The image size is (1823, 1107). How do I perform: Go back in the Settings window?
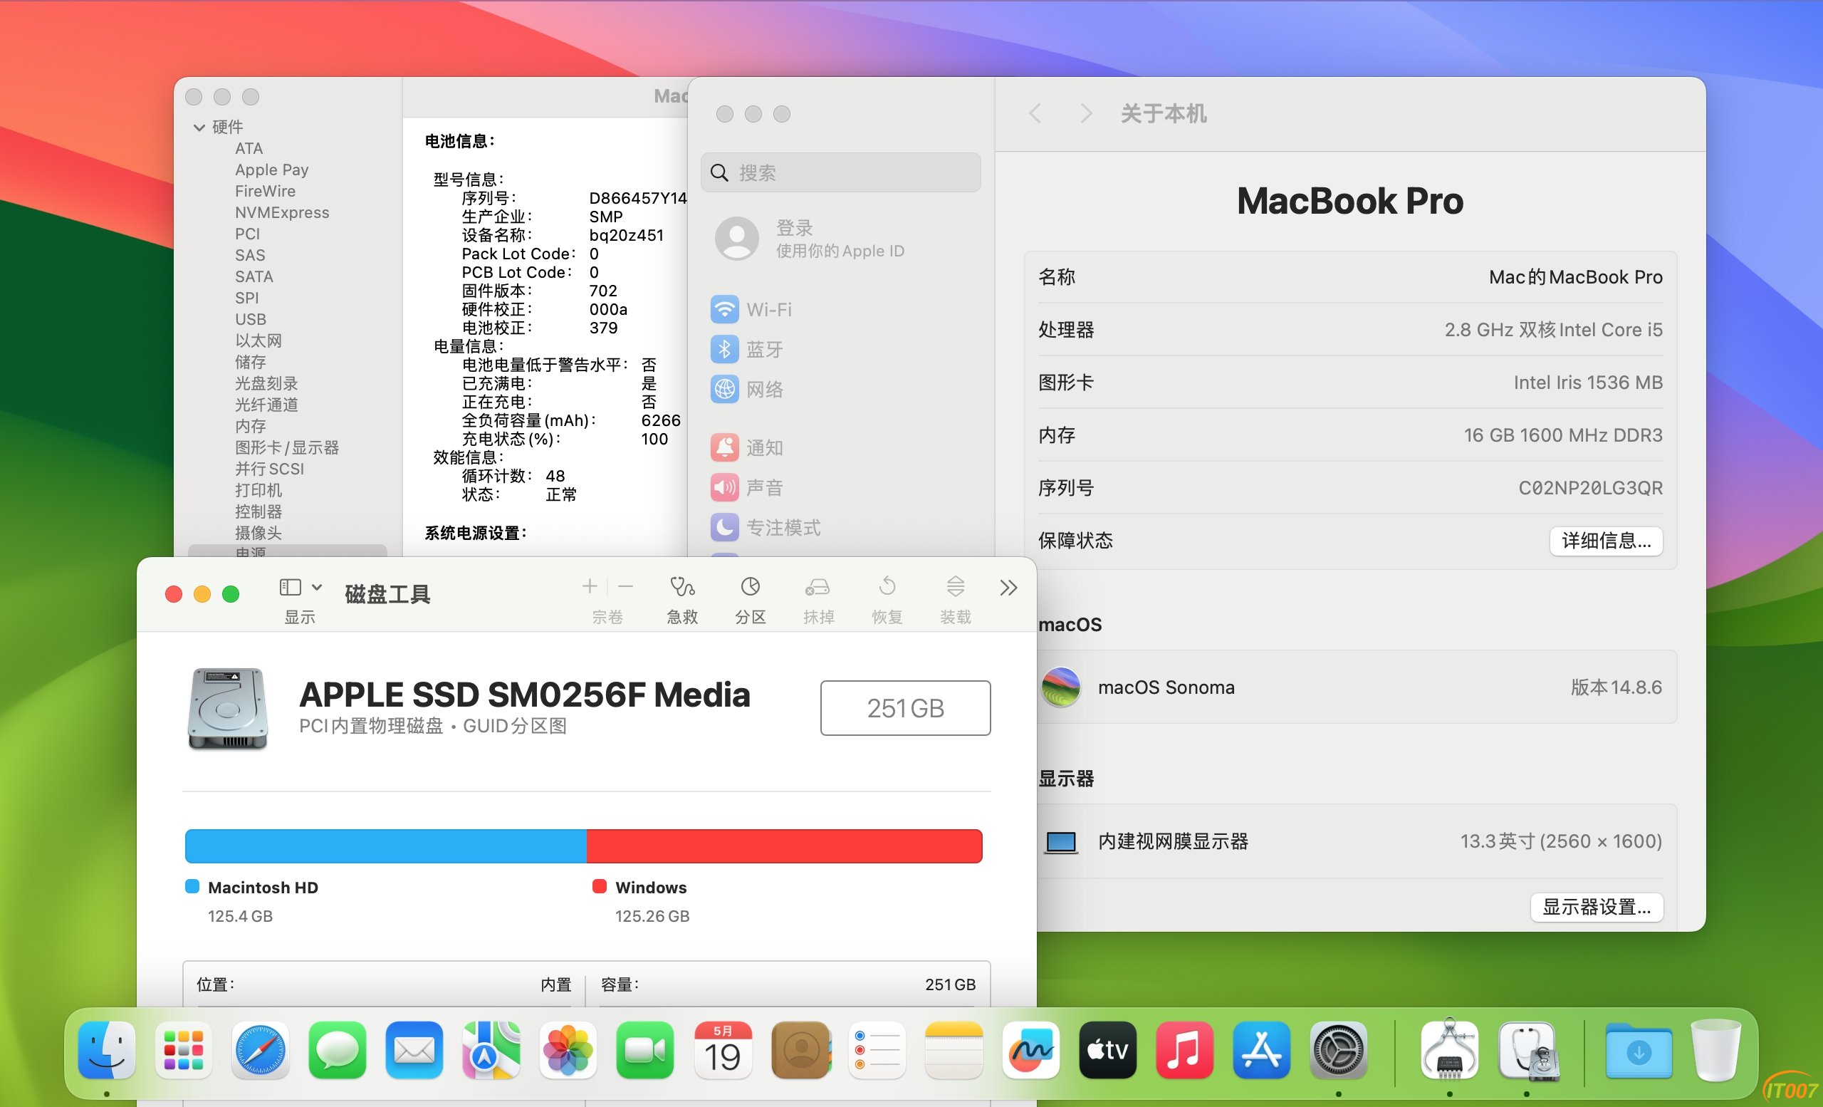(x=1035, y=113)
